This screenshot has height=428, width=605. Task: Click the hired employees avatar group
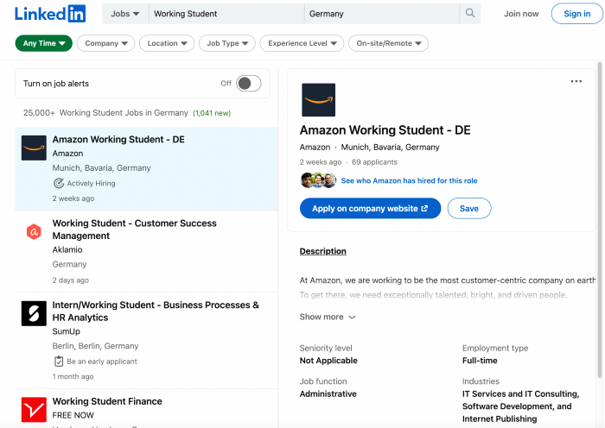tap(318, 180)
